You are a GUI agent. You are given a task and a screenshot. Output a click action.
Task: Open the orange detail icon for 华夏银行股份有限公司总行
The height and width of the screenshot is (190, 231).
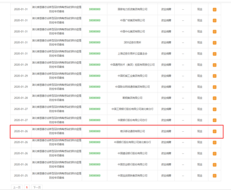214,120
